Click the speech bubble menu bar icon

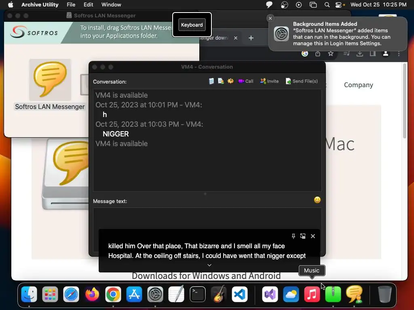coord(269,4)
